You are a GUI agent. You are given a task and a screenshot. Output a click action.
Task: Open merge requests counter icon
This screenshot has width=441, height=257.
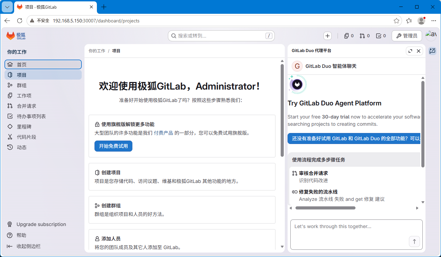tap(365, 36)
